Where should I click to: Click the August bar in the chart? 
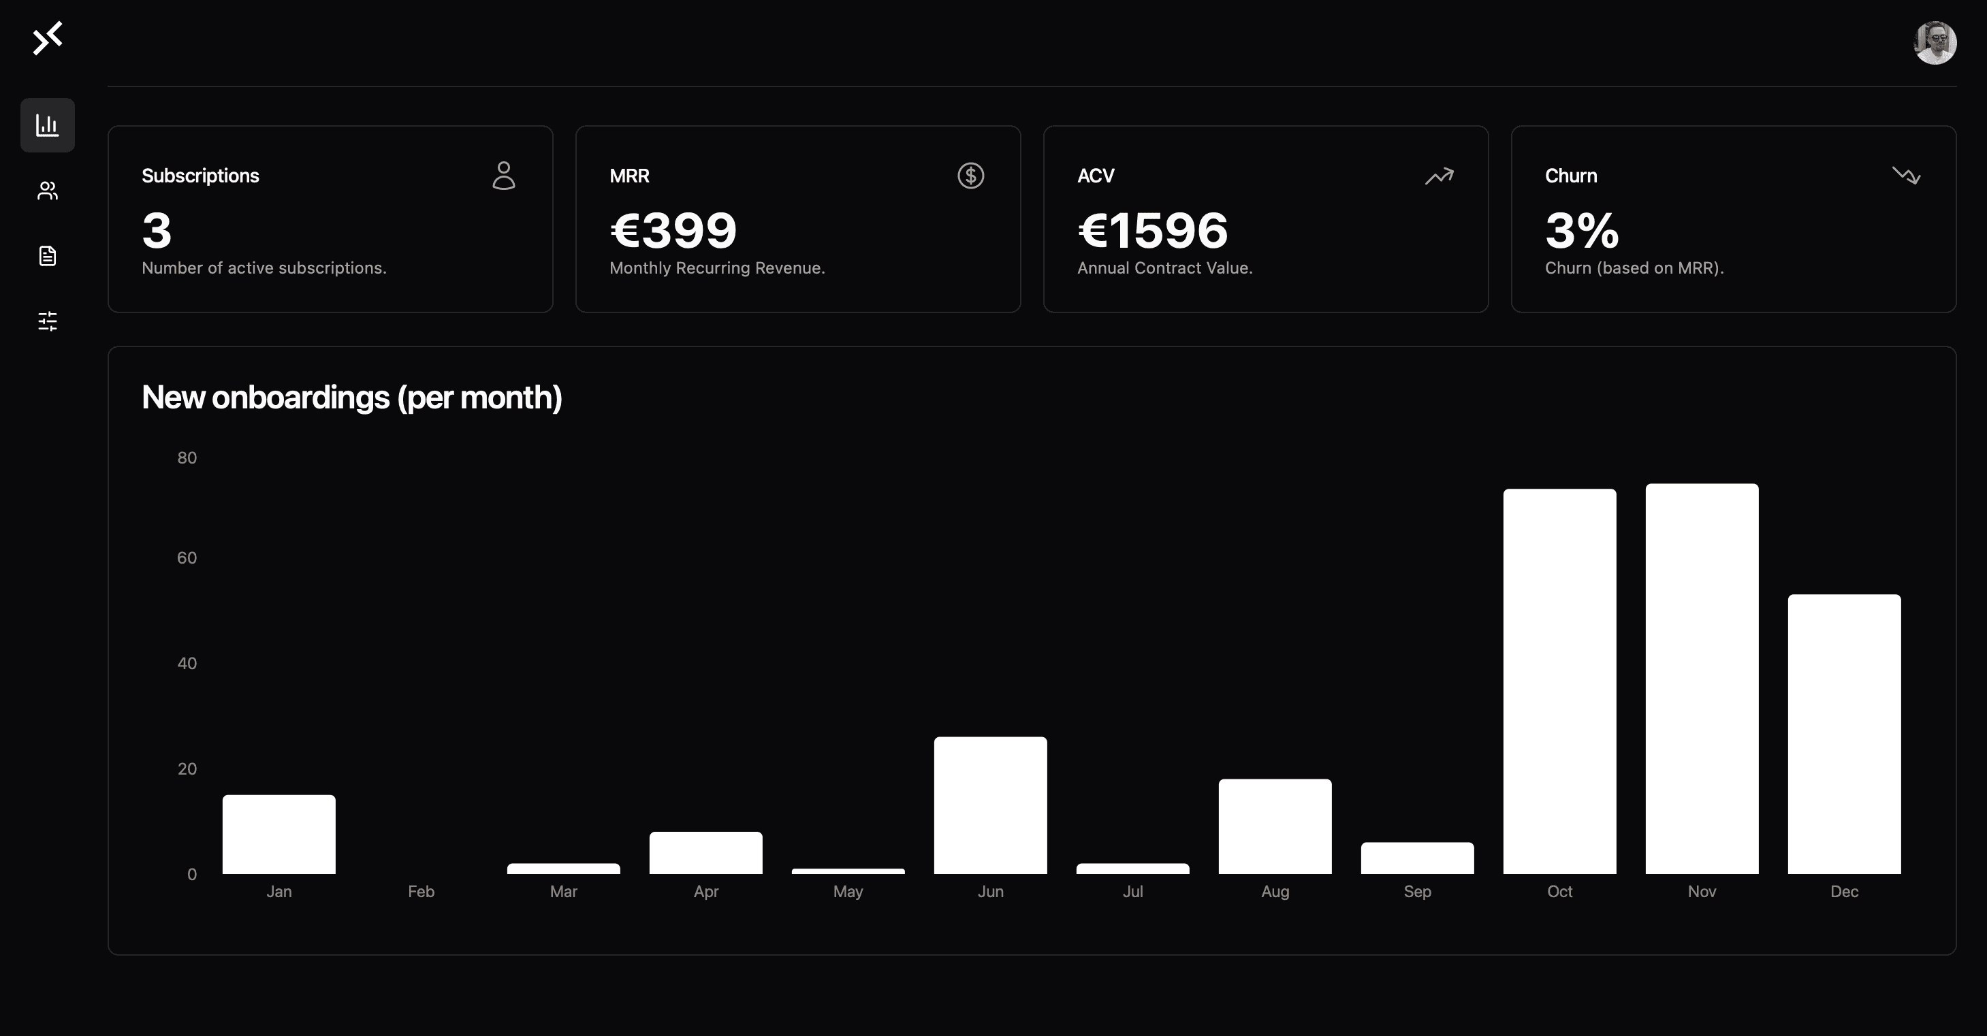click(1274, 826)
